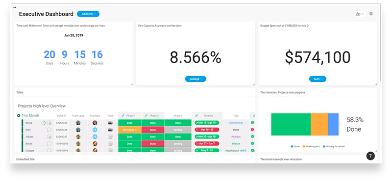This screenshot has width=392, height=182.
Task: Click the green check circle in Boing row
Action: tap(44, 123)
